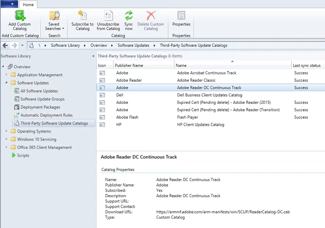
Task: Expand the Application Management folder
Action: pos(6,75)
